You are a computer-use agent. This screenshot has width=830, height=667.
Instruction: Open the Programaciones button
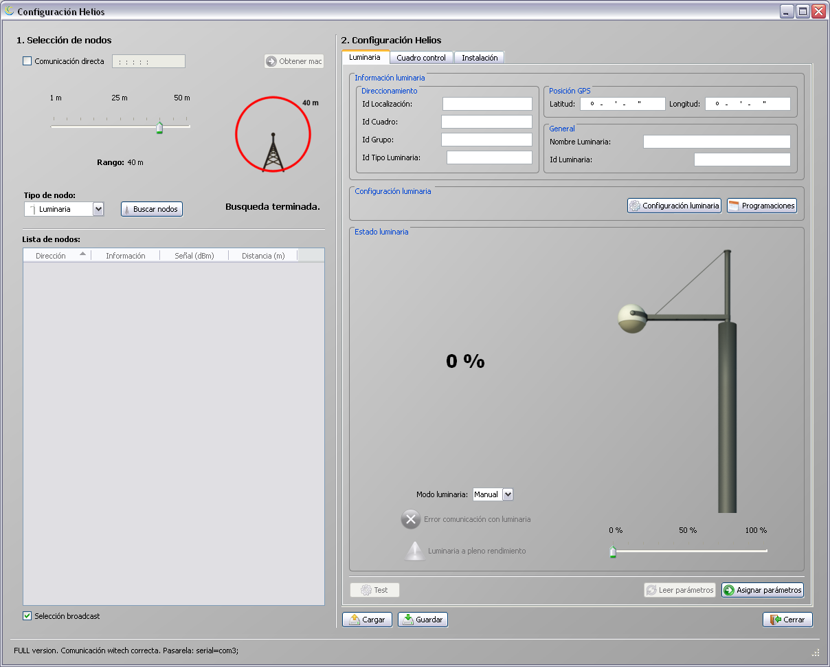(762, 206)
